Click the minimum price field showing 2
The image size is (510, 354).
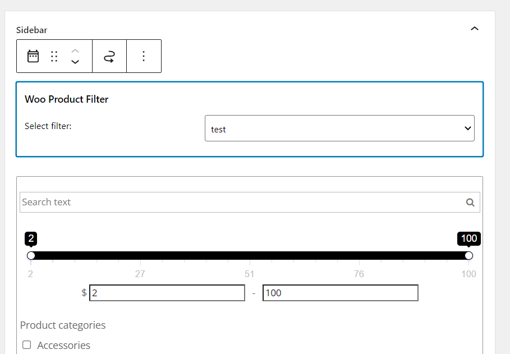pyautogui.click(x=167, y=293)
